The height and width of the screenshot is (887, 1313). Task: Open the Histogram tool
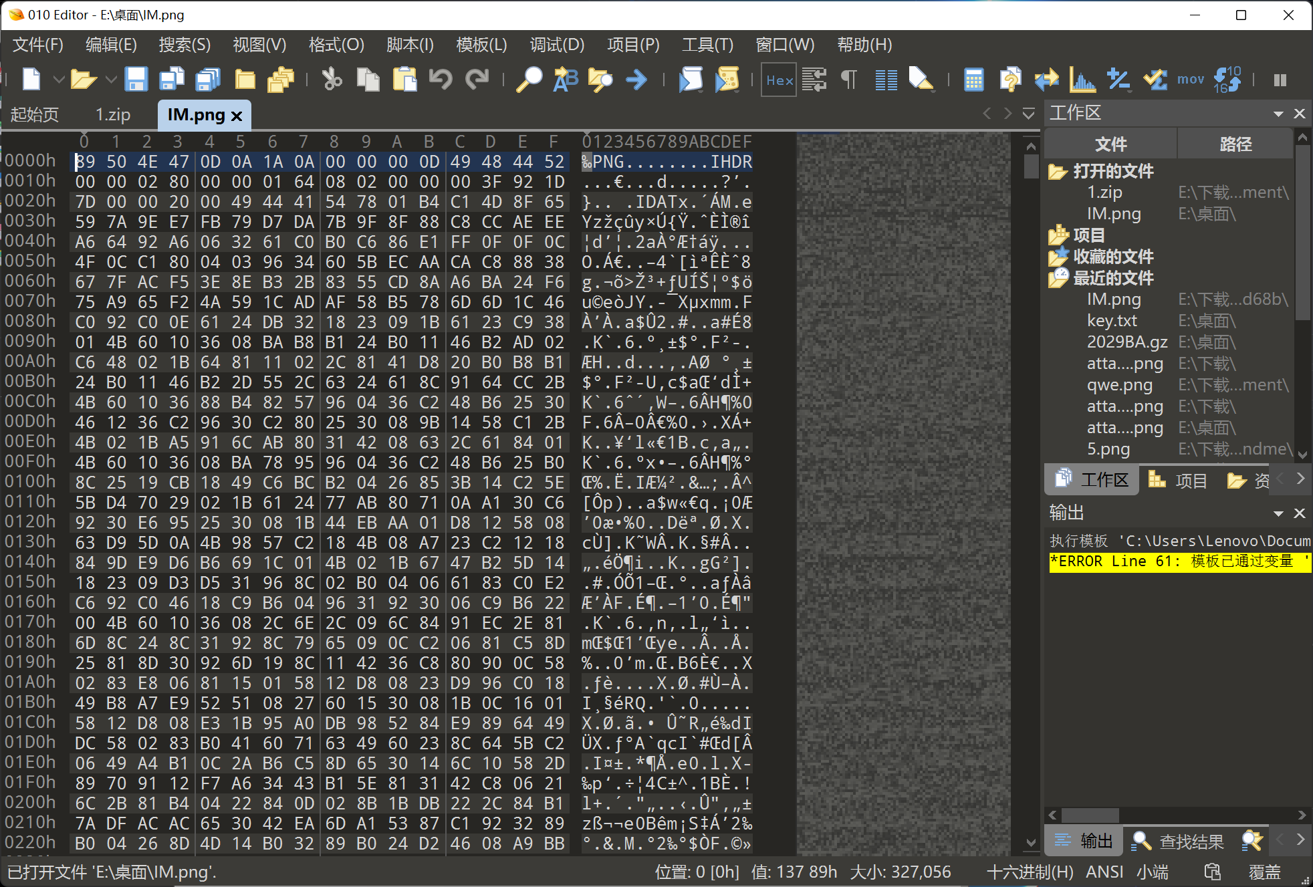(x=1083, y=80)
